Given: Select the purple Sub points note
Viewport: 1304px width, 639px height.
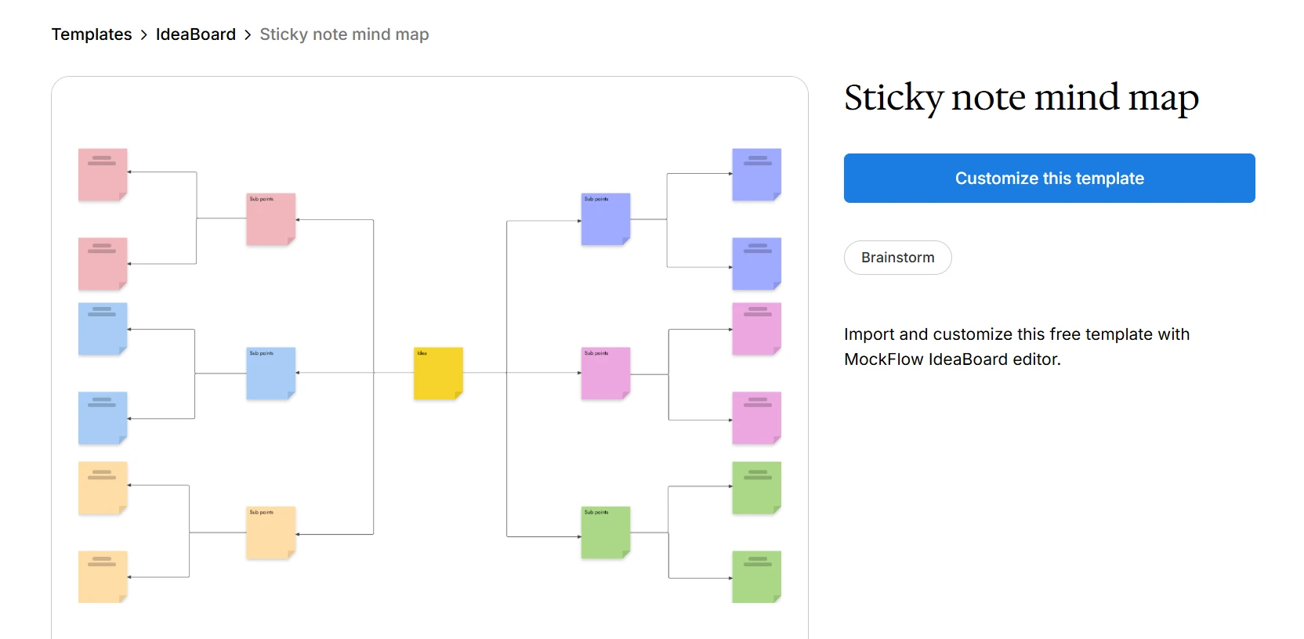Looking at the screenshot, I should coord(604,219).
